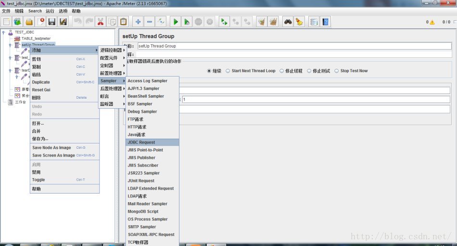457x246 pixels.
Task: Start the test with green play icon
Action: pyautogui.click(x=176, y=22)
